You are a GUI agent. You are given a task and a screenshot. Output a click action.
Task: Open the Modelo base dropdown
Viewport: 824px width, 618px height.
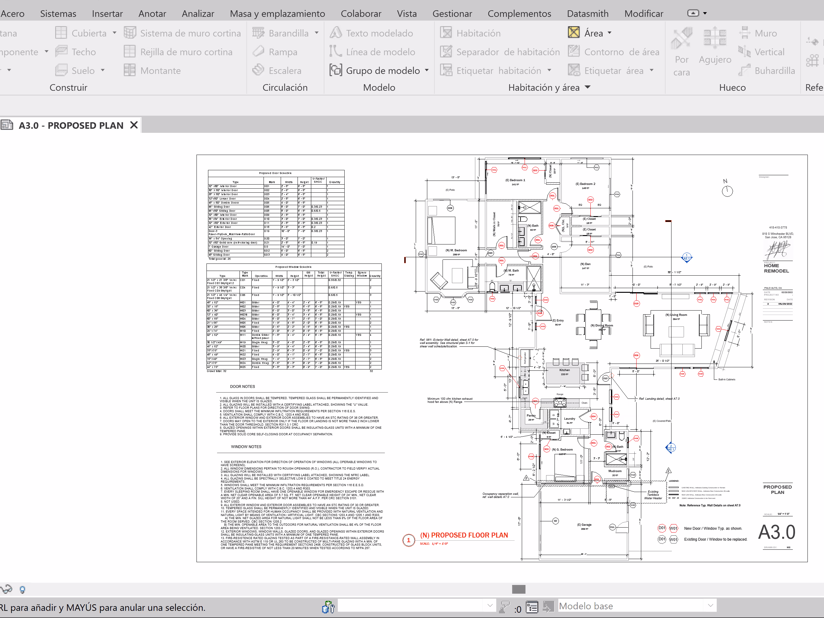tap(710, 606)
